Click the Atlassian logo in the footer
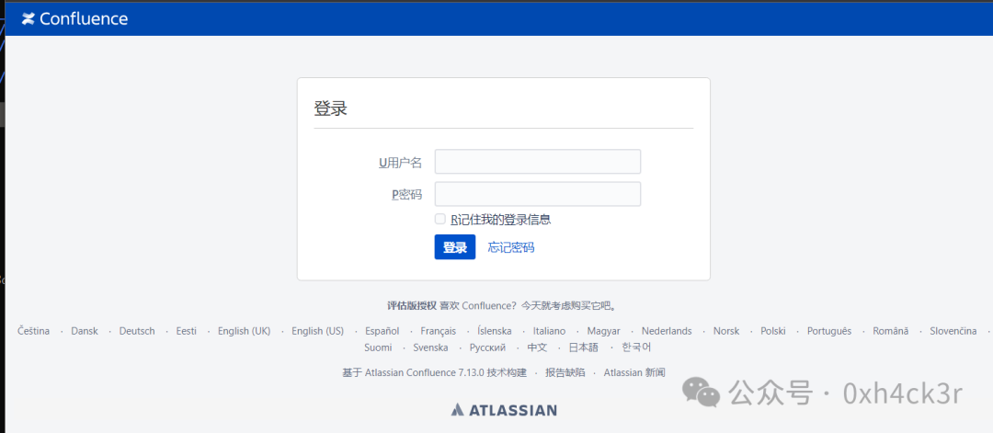 tap(504, 410)
